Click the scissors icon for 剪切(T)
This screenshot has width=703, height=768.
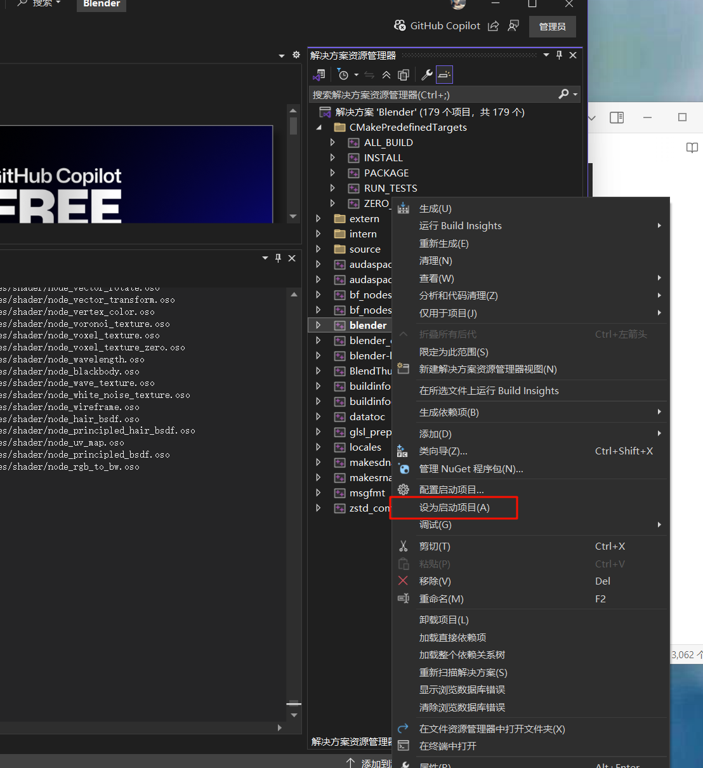click(x=404, y=546)
